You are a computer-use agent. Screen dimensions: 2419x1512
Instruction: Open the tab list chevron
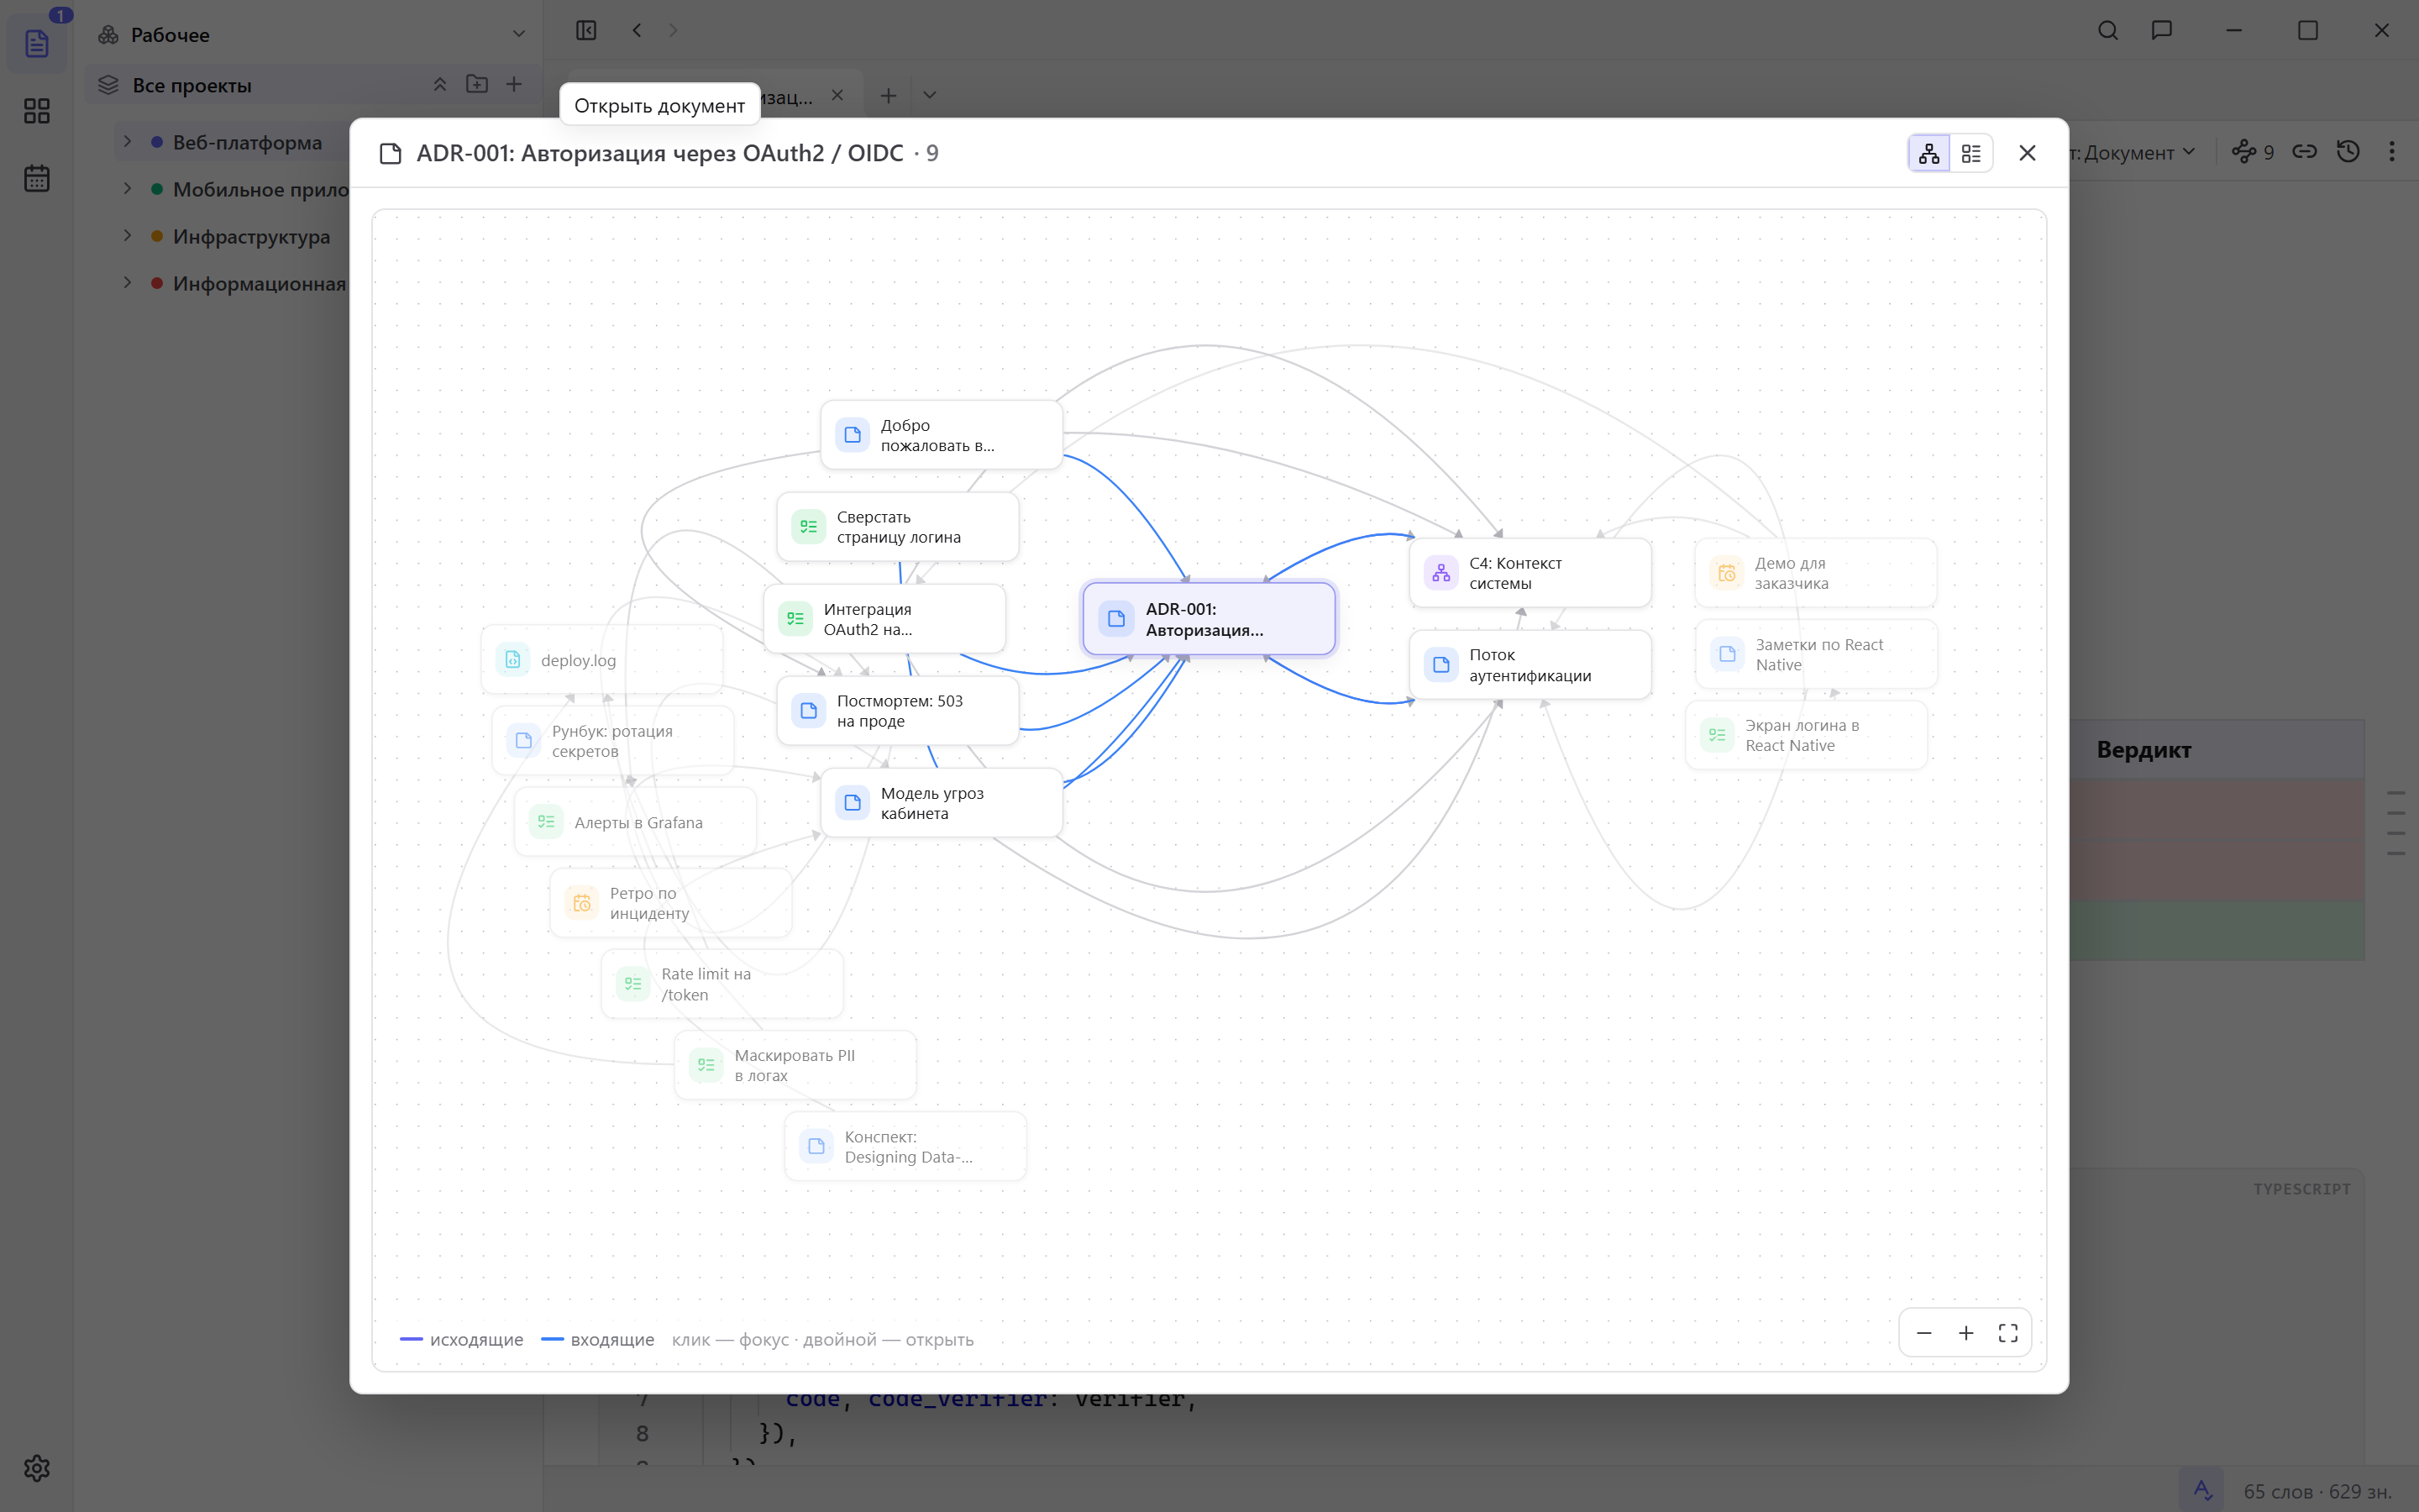tap(930, 96)
